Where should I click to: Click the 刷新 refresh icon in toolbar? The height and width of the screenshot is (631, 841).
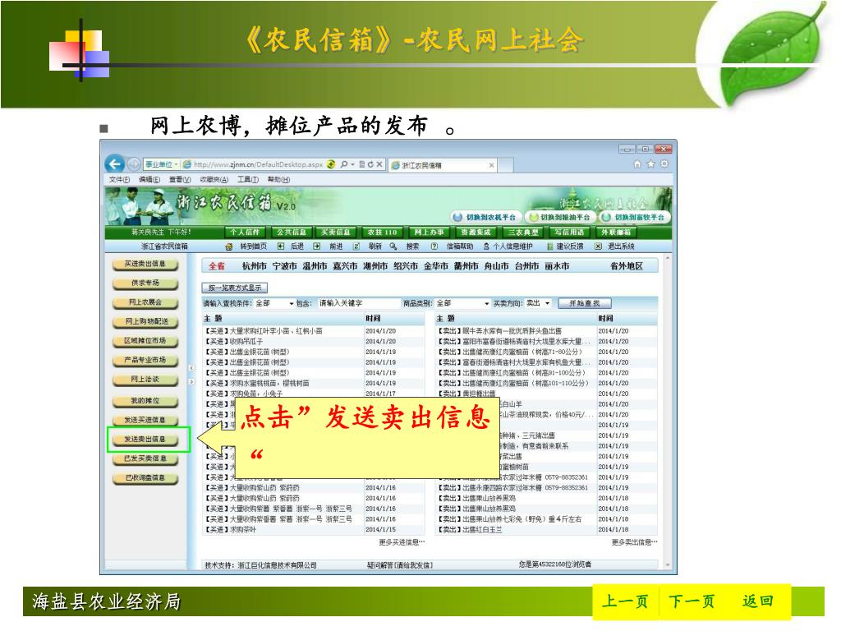point(356,246)
